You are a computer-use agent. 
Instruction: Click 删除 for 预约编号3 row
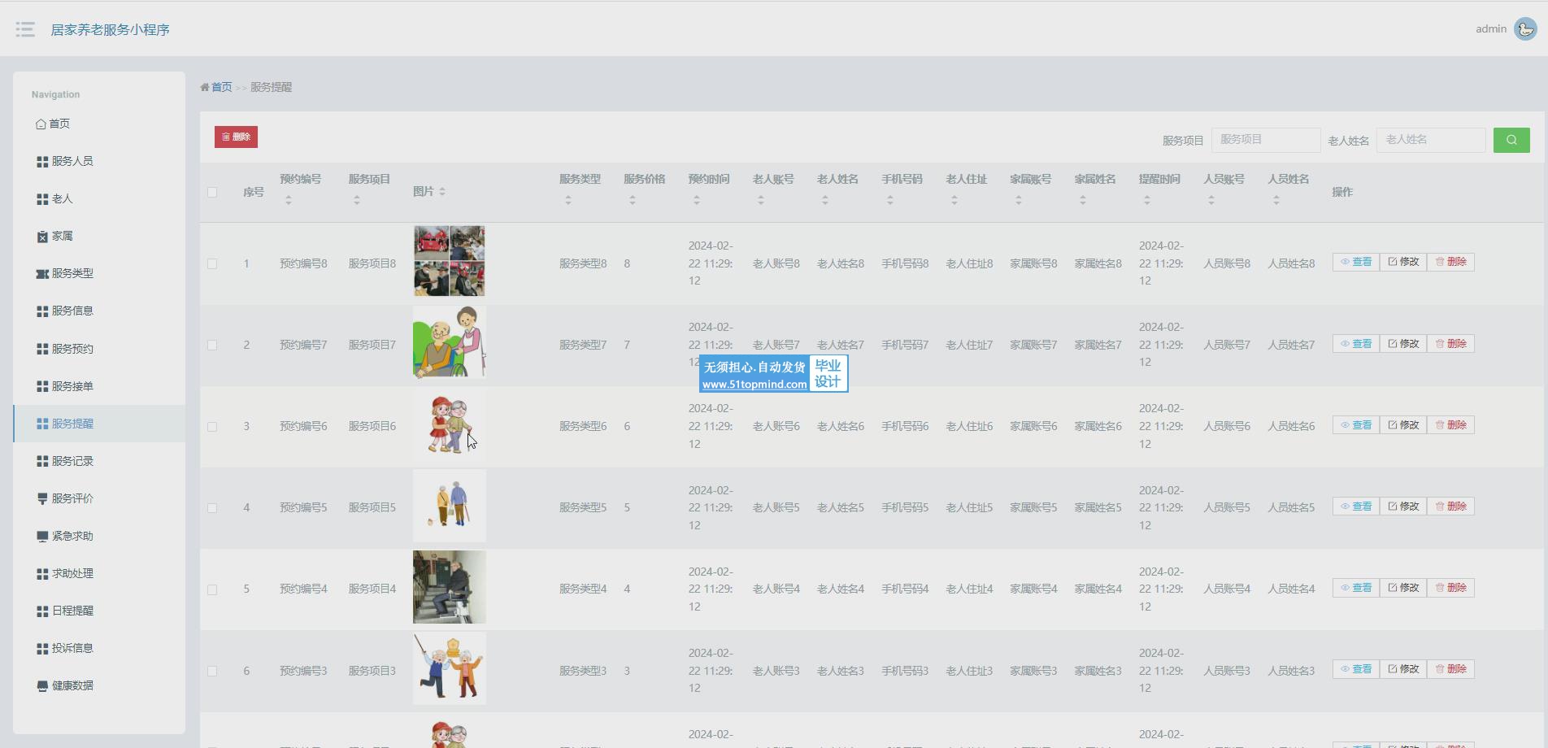coord(1450,669)
